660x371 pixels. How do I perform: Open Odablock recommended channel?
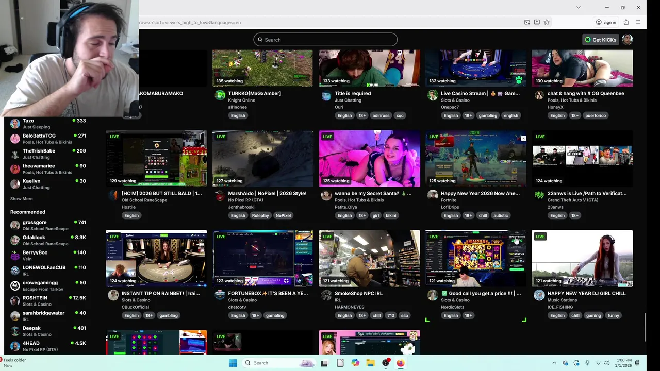(47, 240)
